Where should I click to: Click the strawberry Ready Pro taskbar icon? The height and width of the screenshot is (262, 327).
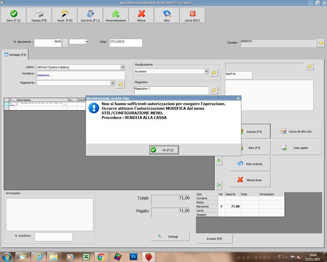pyautogui.click(x=148, y=257)
